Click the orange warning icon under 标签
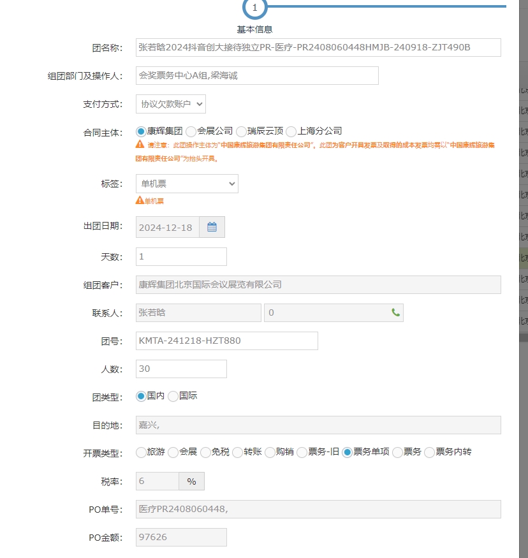Viewport: 528px width, 558px height. pos(140,200)
